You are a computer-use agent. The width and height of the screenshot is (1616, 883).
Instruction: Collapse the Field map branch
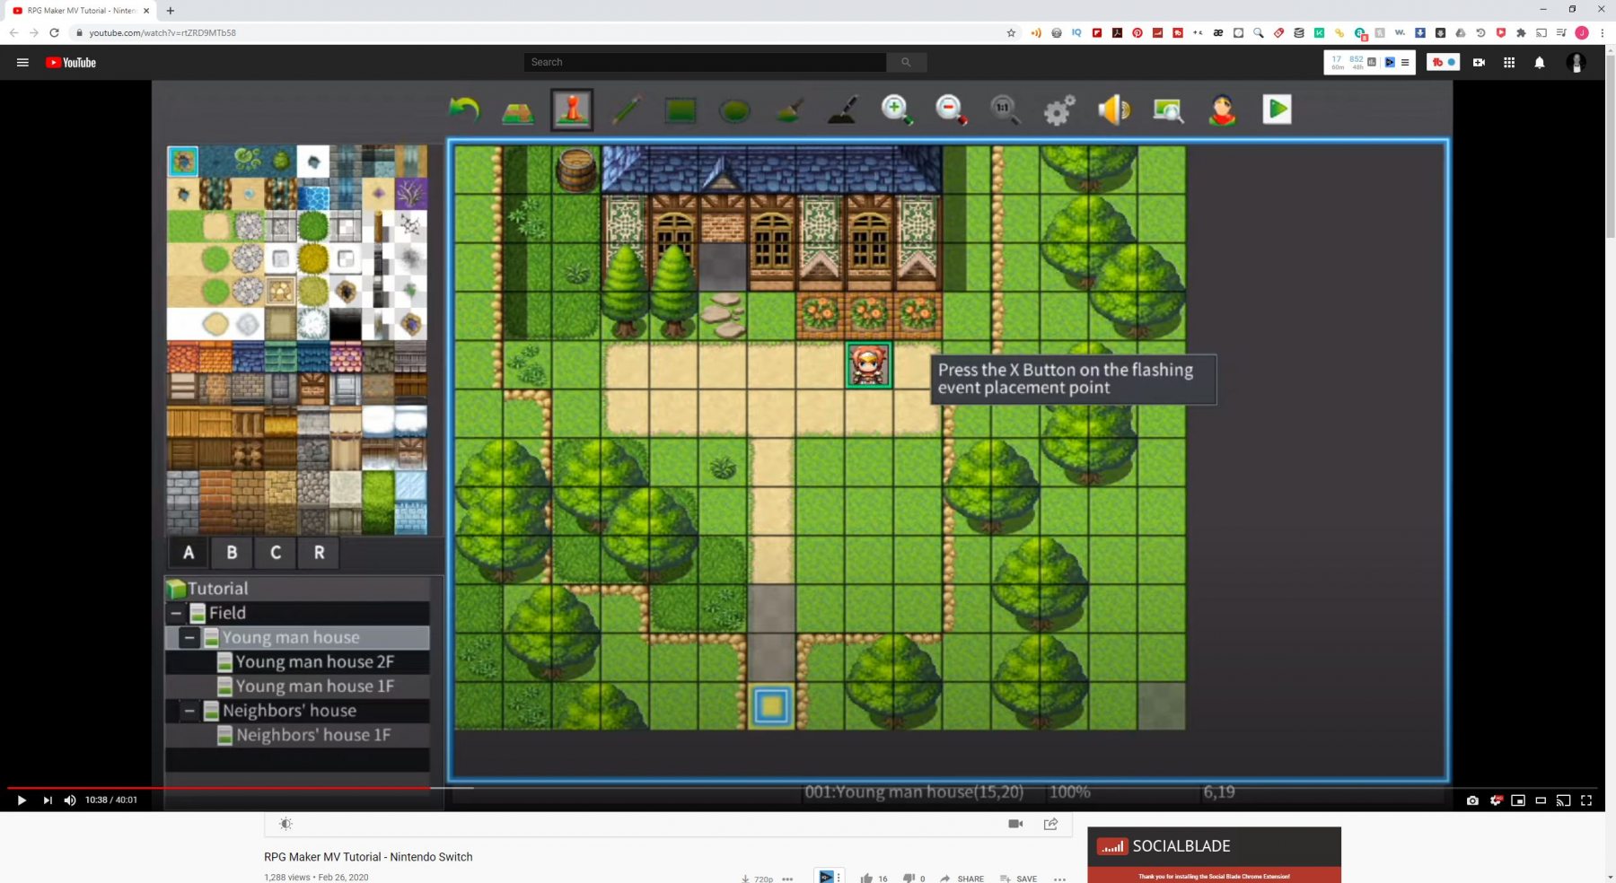[176, 613]
